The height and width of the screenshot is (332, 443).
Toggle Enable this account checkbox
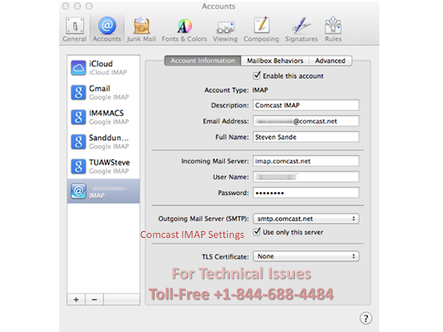257,75
